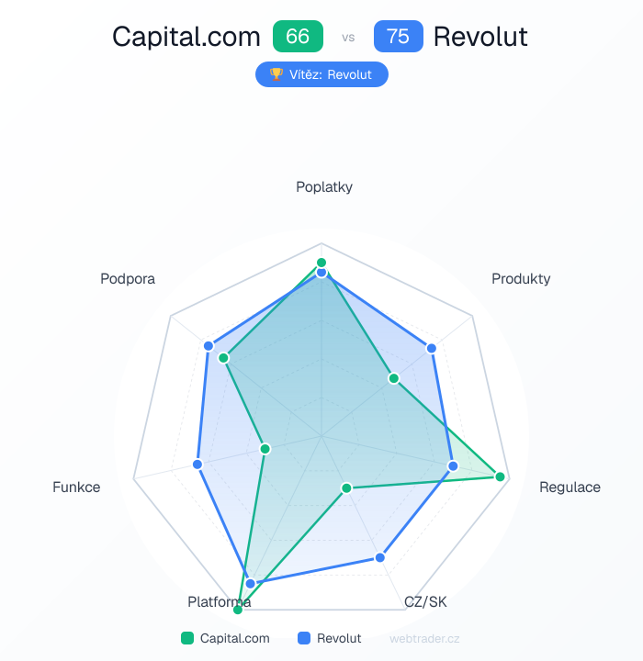Click Capital.com green data point on Regulace axis
643x661 pixels.
click(x=501, y=476)
